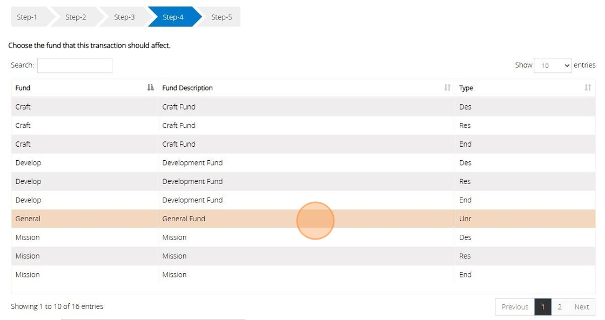Jump to Step-5 tab
The width and height of the screenshot is (605, 320).
click(x=221, y=17)
